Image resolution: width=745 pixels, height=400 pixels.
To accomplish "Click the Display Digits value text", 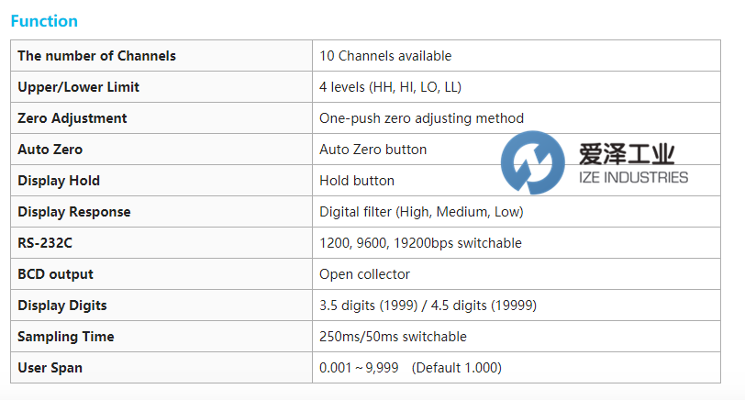I will coord(428,306).
